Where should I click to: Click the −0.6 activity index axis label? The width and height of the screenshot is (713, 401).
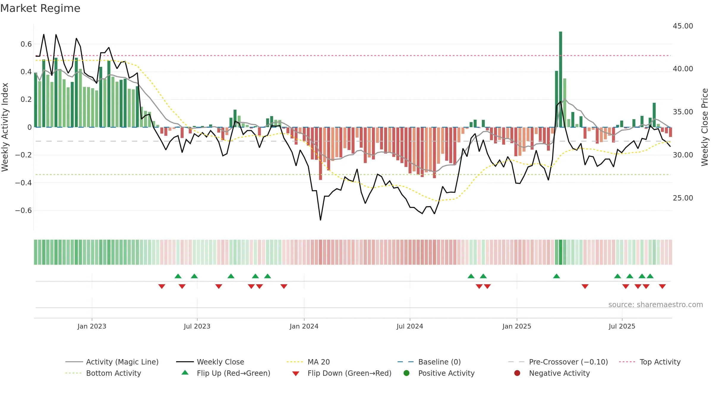(23, 210)
